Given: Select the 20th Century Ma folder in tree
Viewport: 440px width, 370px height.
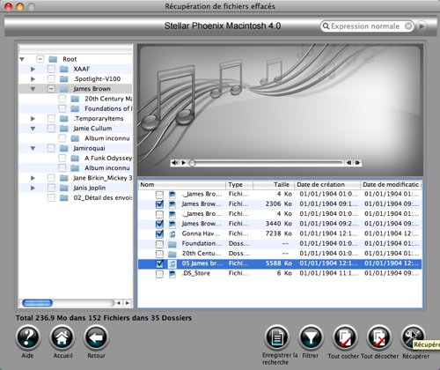Looking at the screenshot, I should pos(108,99).
